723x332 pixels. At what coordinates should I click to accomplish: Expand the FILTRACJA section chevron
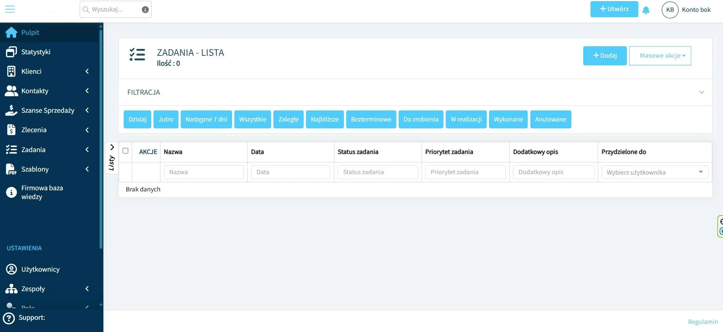tap(701, 92)
